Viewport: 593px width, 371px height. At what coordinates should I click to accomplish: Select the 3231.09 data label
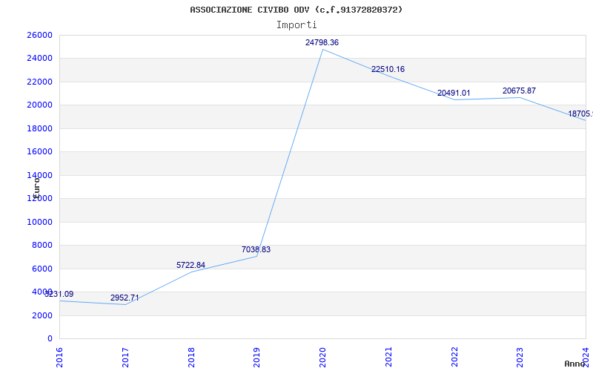(59, 294)
